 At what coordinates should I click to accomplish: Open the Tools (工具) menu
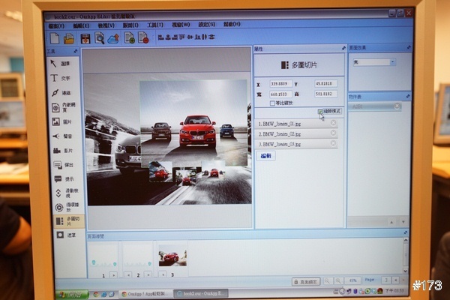click(154, 25)
